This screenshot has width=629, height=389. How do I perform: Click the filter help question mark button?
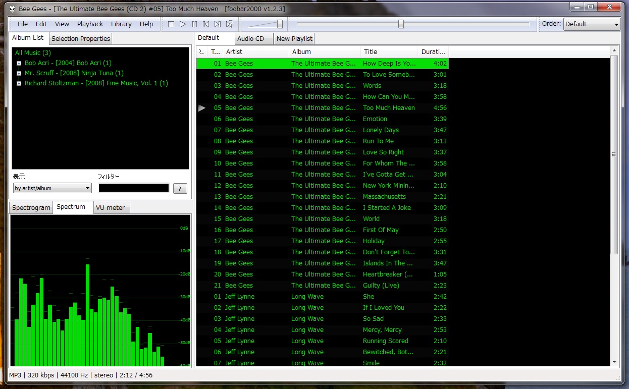[x=180, y=188]
